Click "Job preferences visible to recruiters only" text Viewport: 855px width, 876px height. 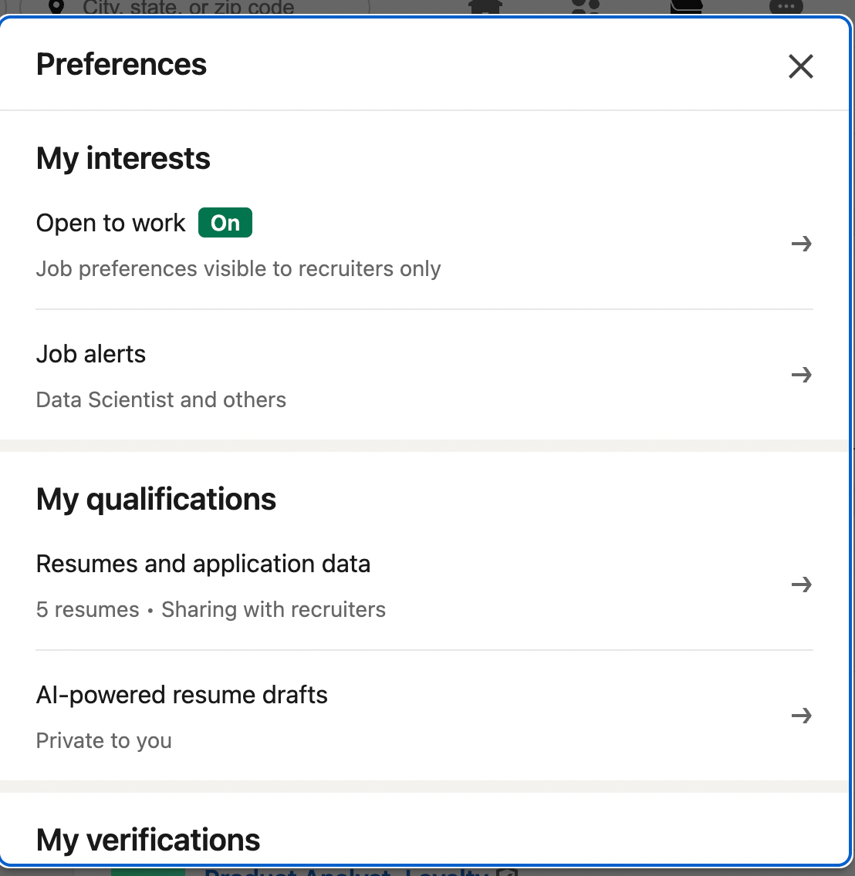point(238,269)
